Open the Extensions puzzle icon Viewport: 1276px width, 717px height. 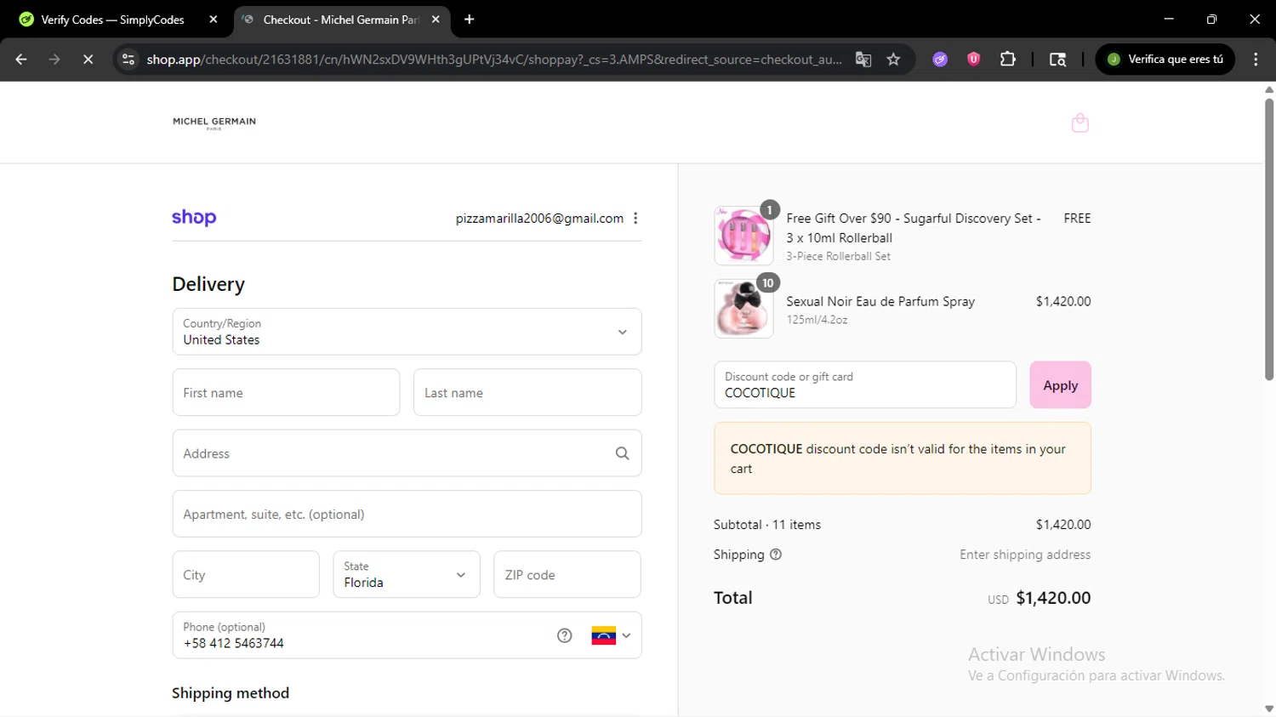[x=1008, y=59]
